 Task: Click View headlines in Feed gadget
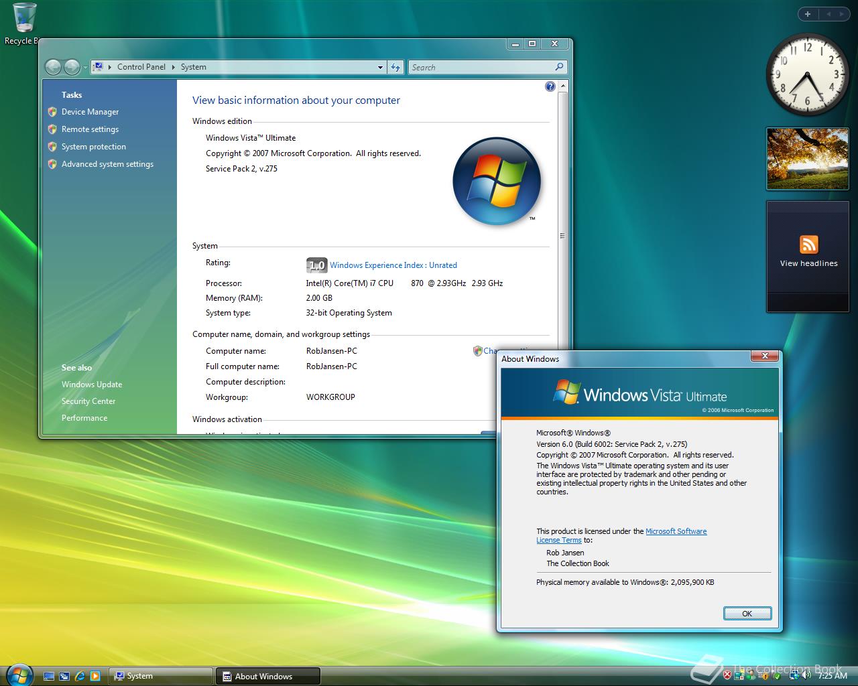[808, 263]
